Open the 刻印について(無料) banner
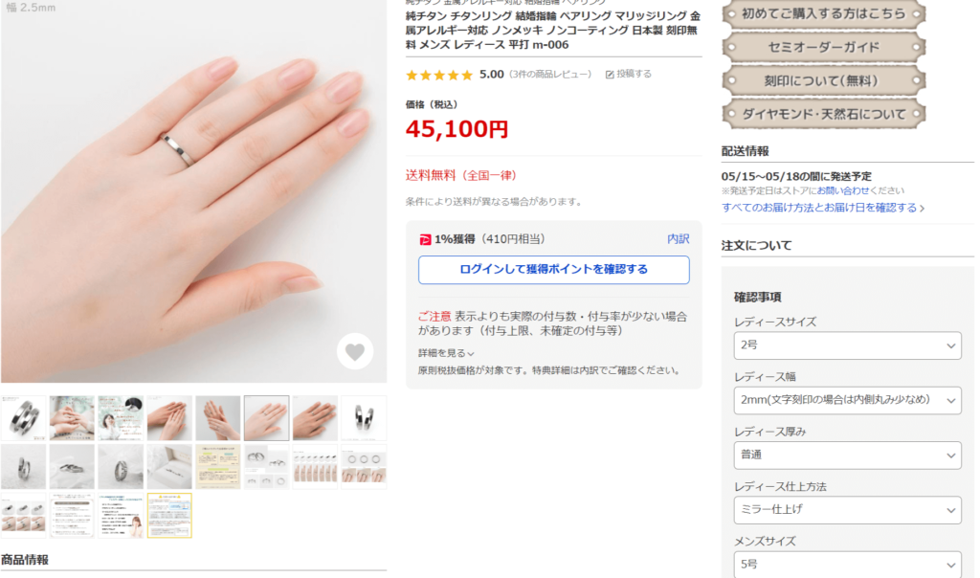 pos(824,80)
